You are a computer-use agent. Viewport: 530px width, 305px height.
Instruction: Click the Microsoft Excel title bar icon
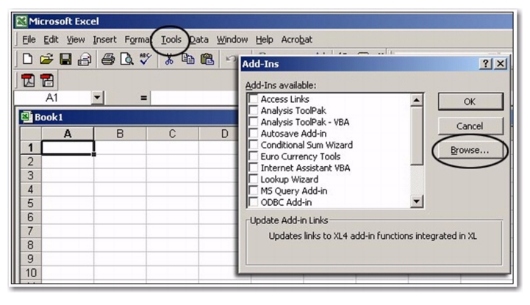click(21, 21)
